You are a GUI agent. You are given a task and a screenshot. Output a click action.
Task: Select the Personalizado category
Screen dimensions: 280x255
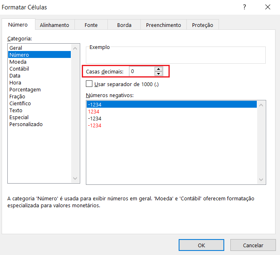[x=39, y=124]
